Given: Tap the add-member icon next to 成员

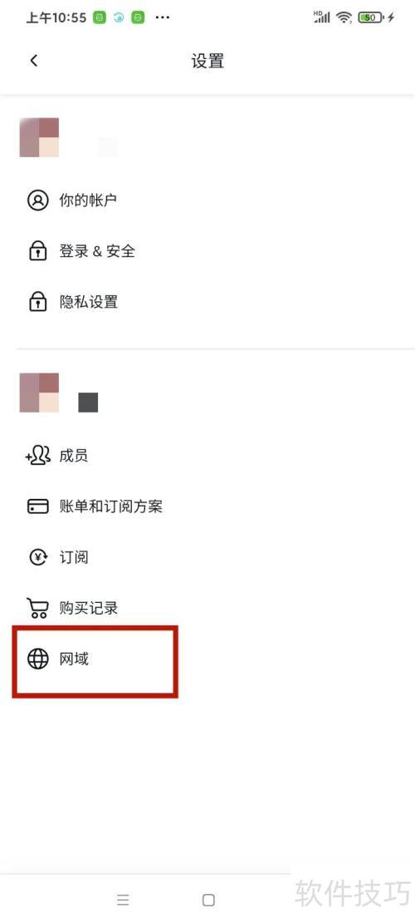Looking at the screenshot, I should click(38, 456).
